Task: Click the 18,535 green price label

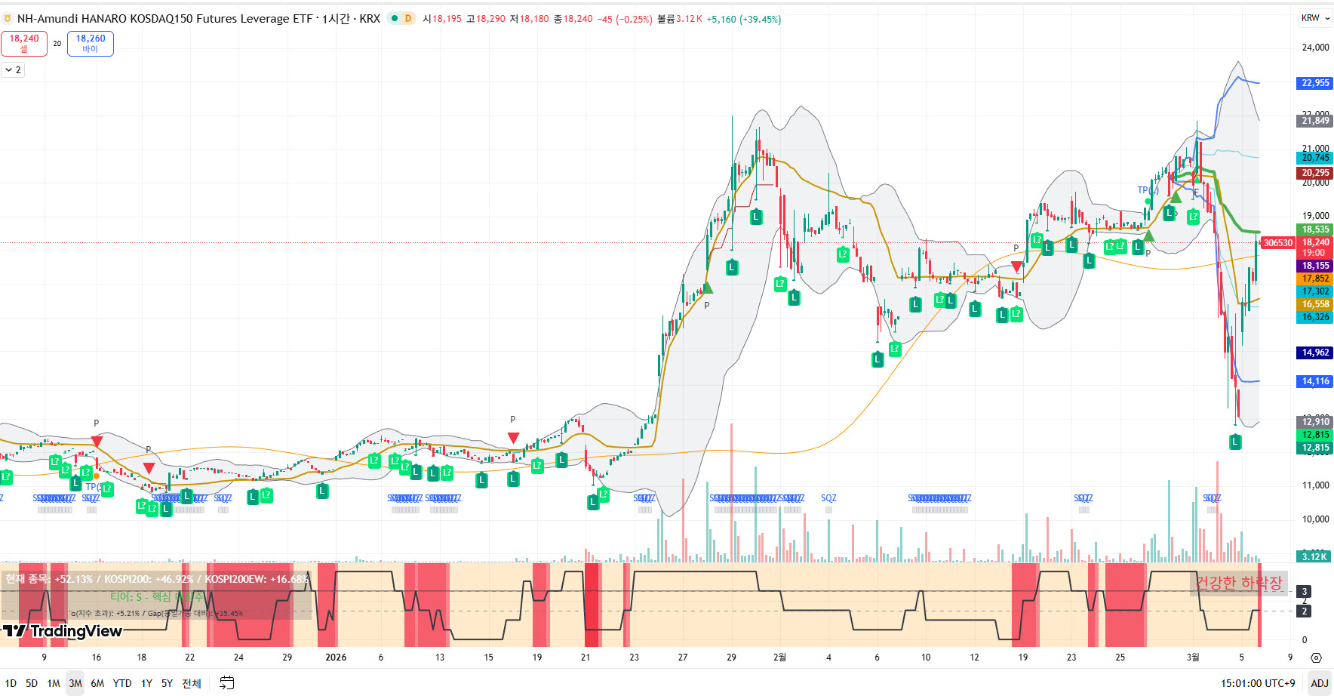Action: [x=1315, y=229]
